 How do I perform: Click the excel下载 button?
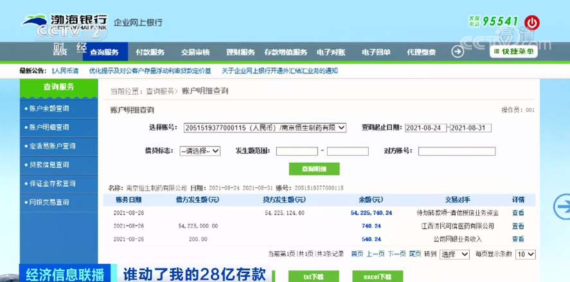point(377,277)
